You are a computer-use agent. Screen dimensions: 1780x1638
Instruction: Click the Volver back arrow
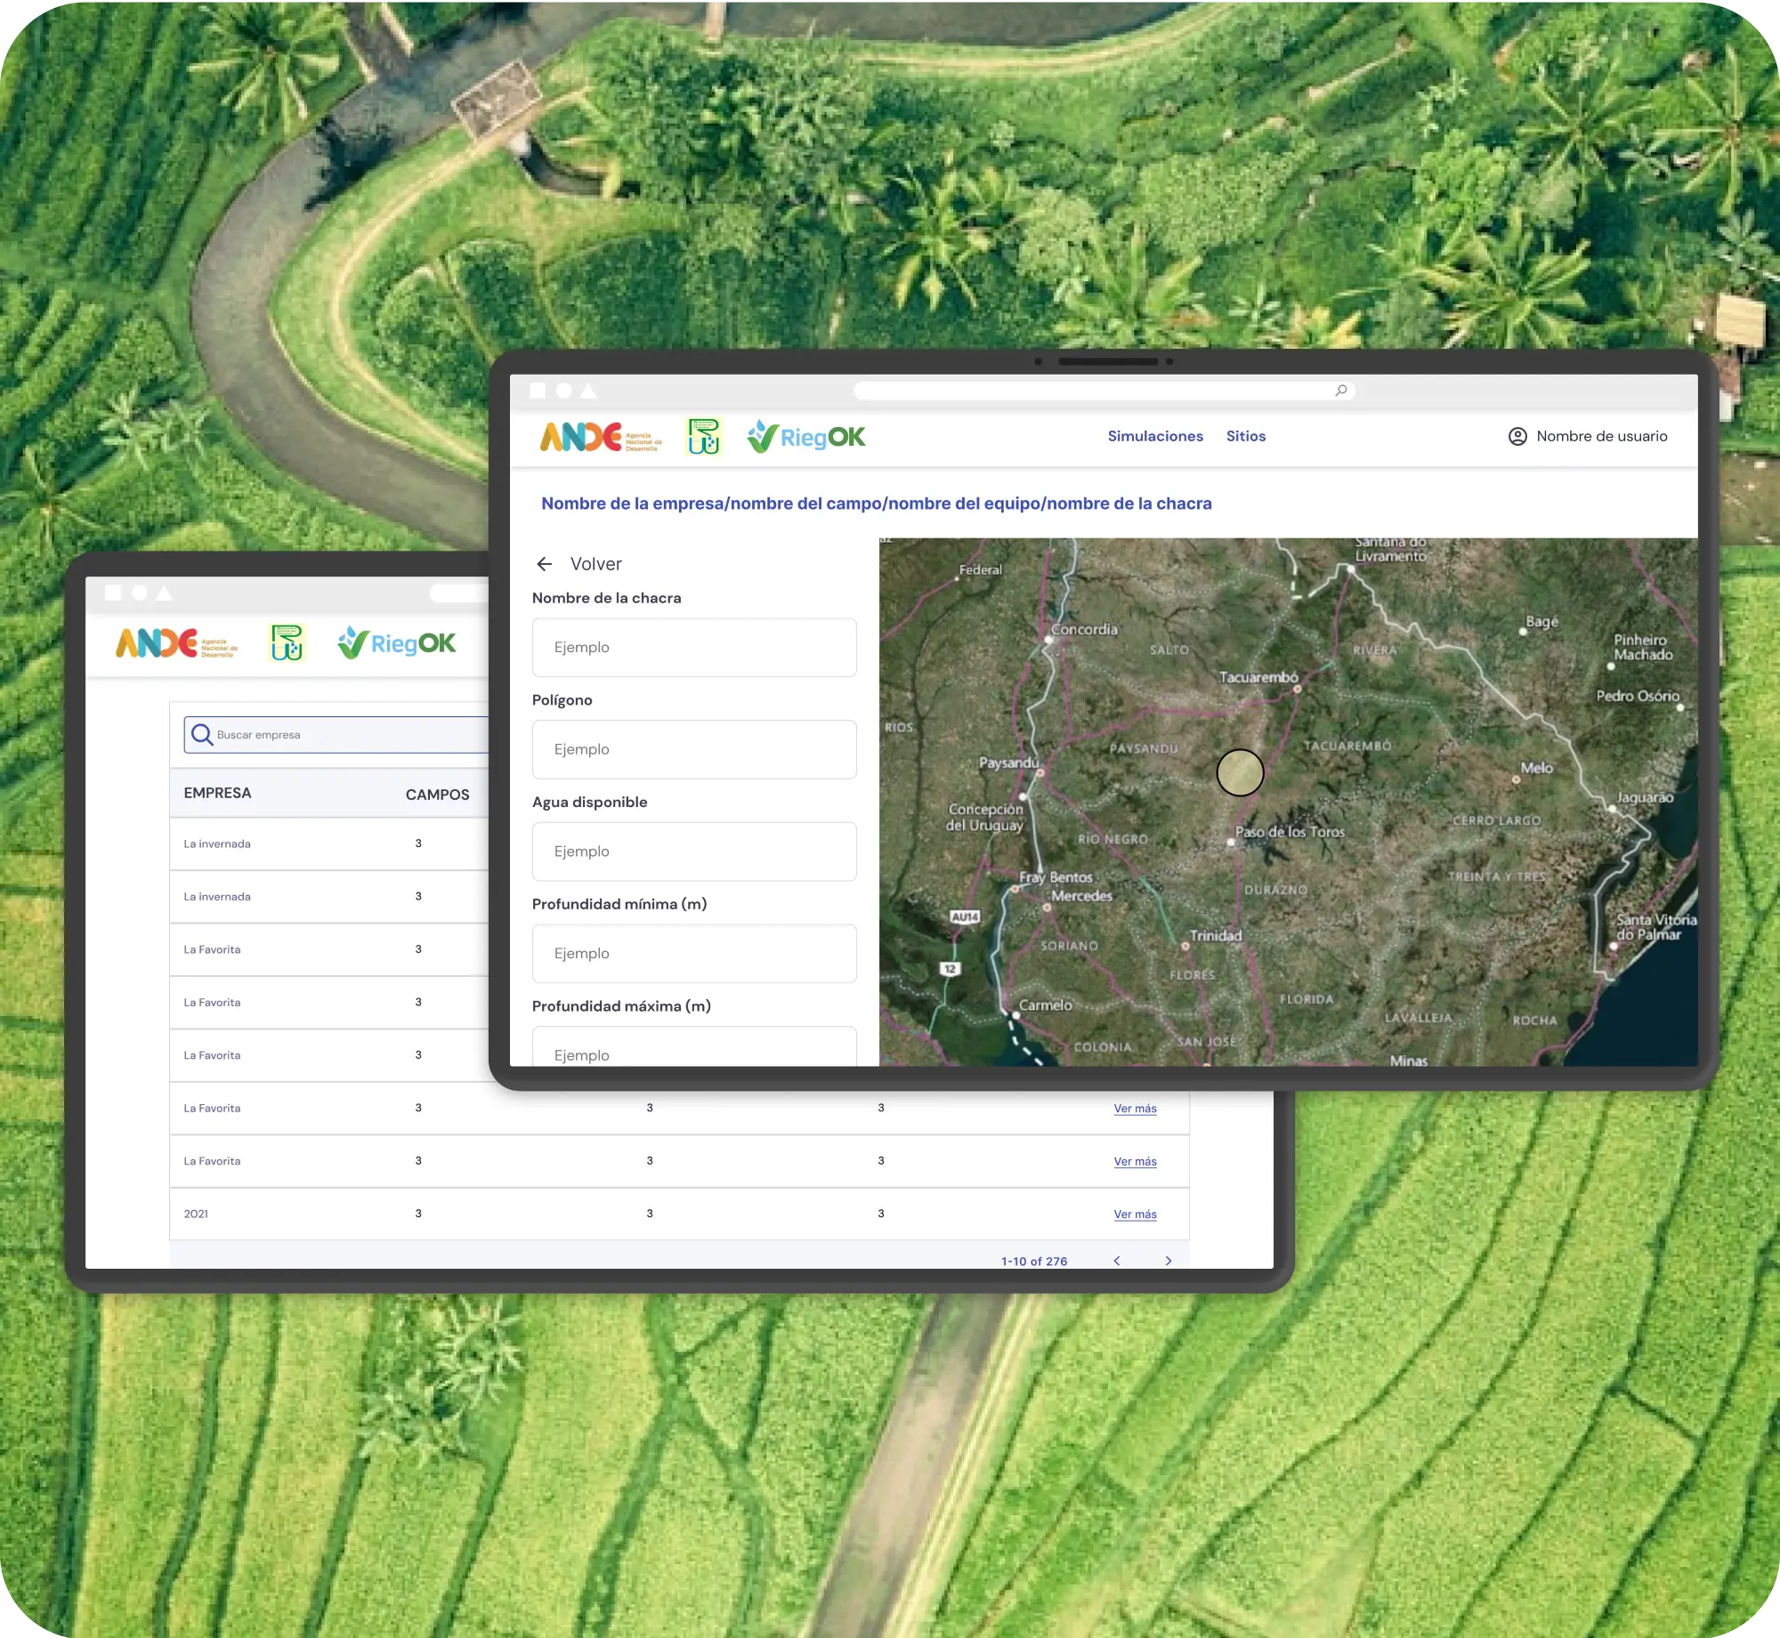coord(546,562)
